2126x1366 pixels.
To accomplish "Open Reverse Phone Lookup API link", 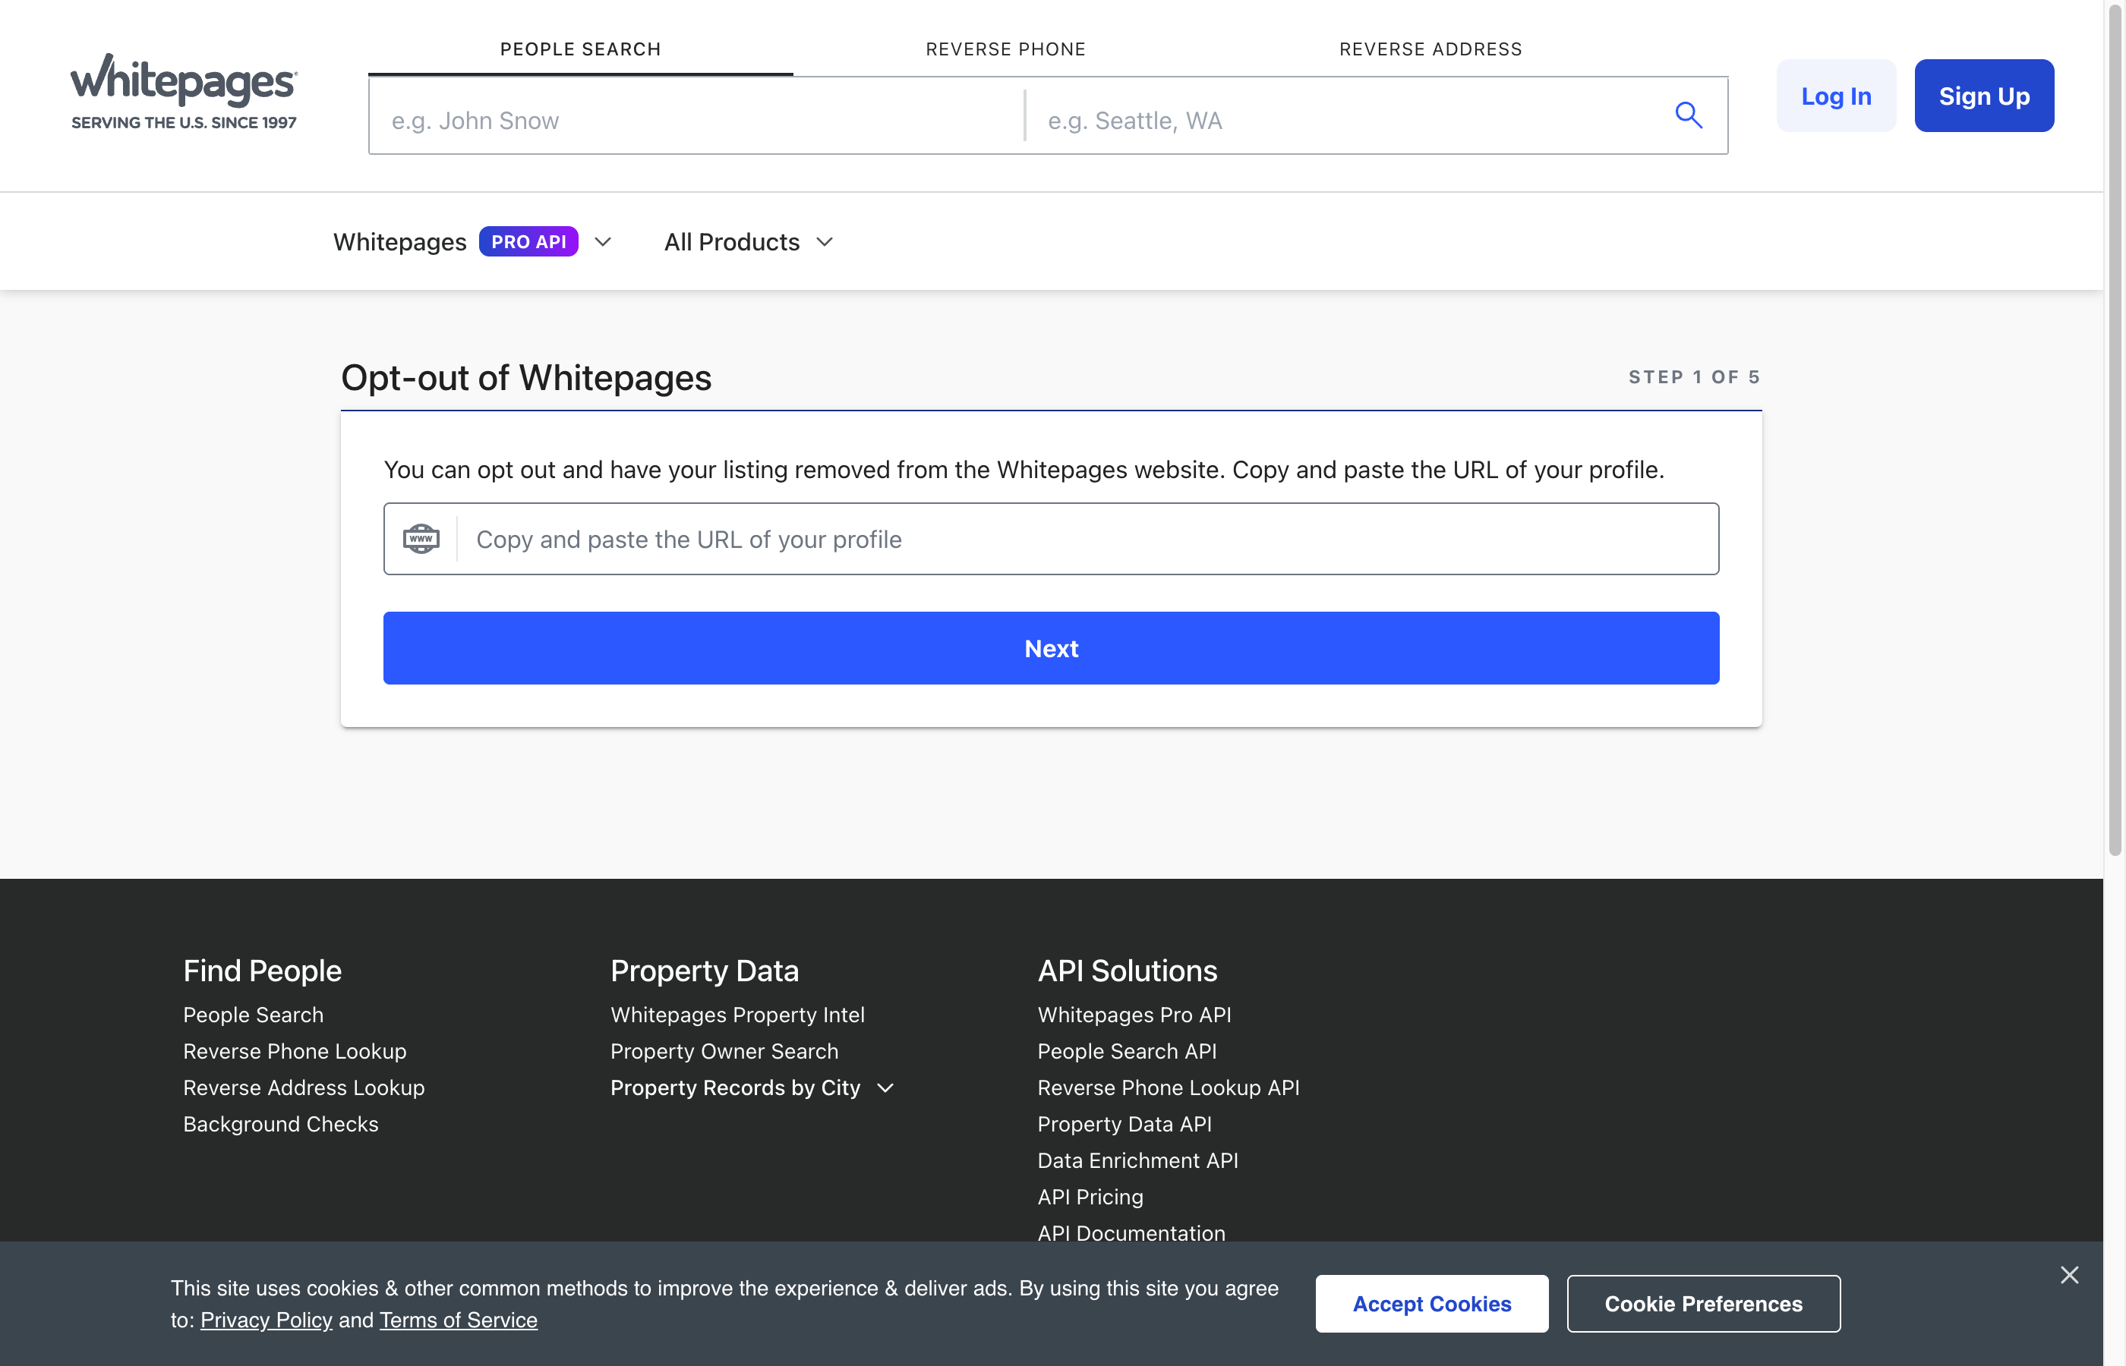I will [1168, 1087].
